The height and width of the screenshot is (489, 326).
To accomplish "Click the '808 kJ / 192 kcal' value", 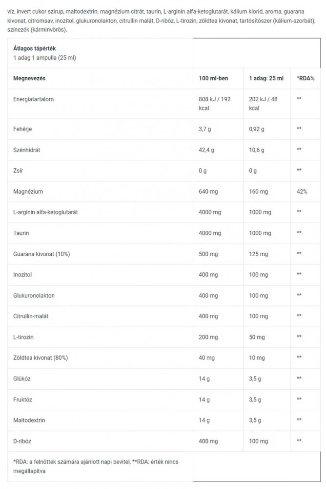I will pos(214,103).
